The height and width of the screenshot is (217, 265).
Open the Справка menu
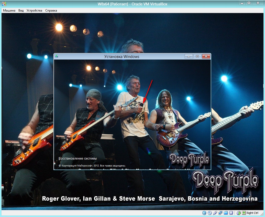coord(51,11)
